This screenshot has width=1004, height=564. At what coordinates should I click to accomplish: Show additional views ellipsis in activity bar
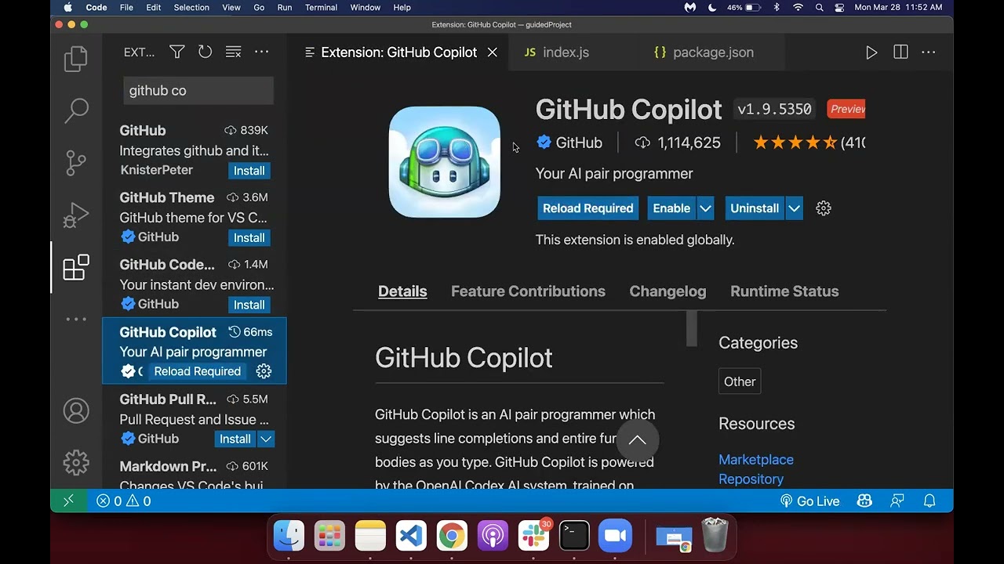[x=76, y=319]
